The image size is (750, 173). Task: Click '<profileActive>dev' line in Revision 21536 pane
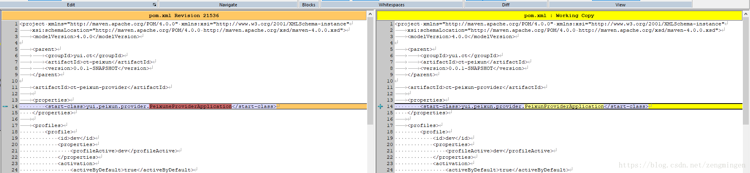(124, 151)
